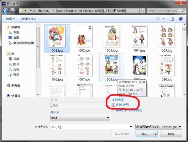Open the arrow beside the 导入 button

tap(155, 134)
